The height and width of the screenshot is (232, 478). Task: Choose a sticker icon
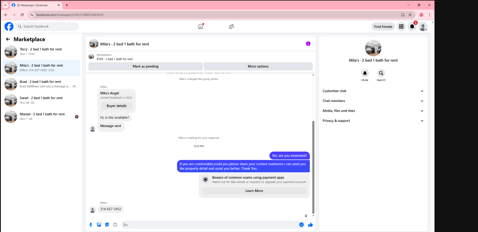point(107,225)
